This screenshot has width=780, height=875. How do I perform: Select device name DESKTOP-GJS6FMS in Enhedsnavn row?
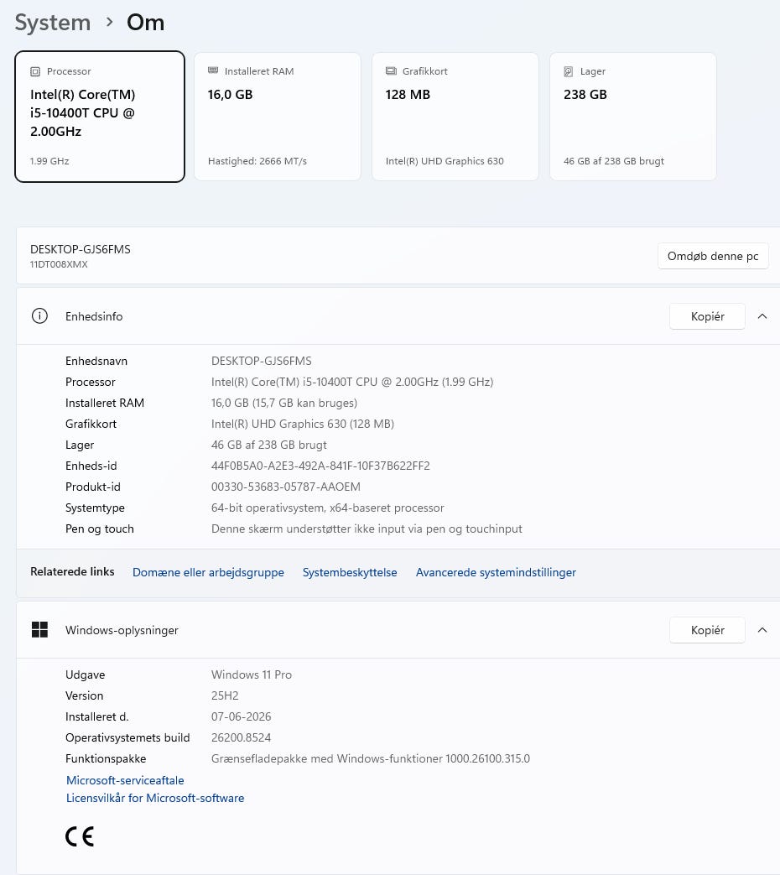261,361
